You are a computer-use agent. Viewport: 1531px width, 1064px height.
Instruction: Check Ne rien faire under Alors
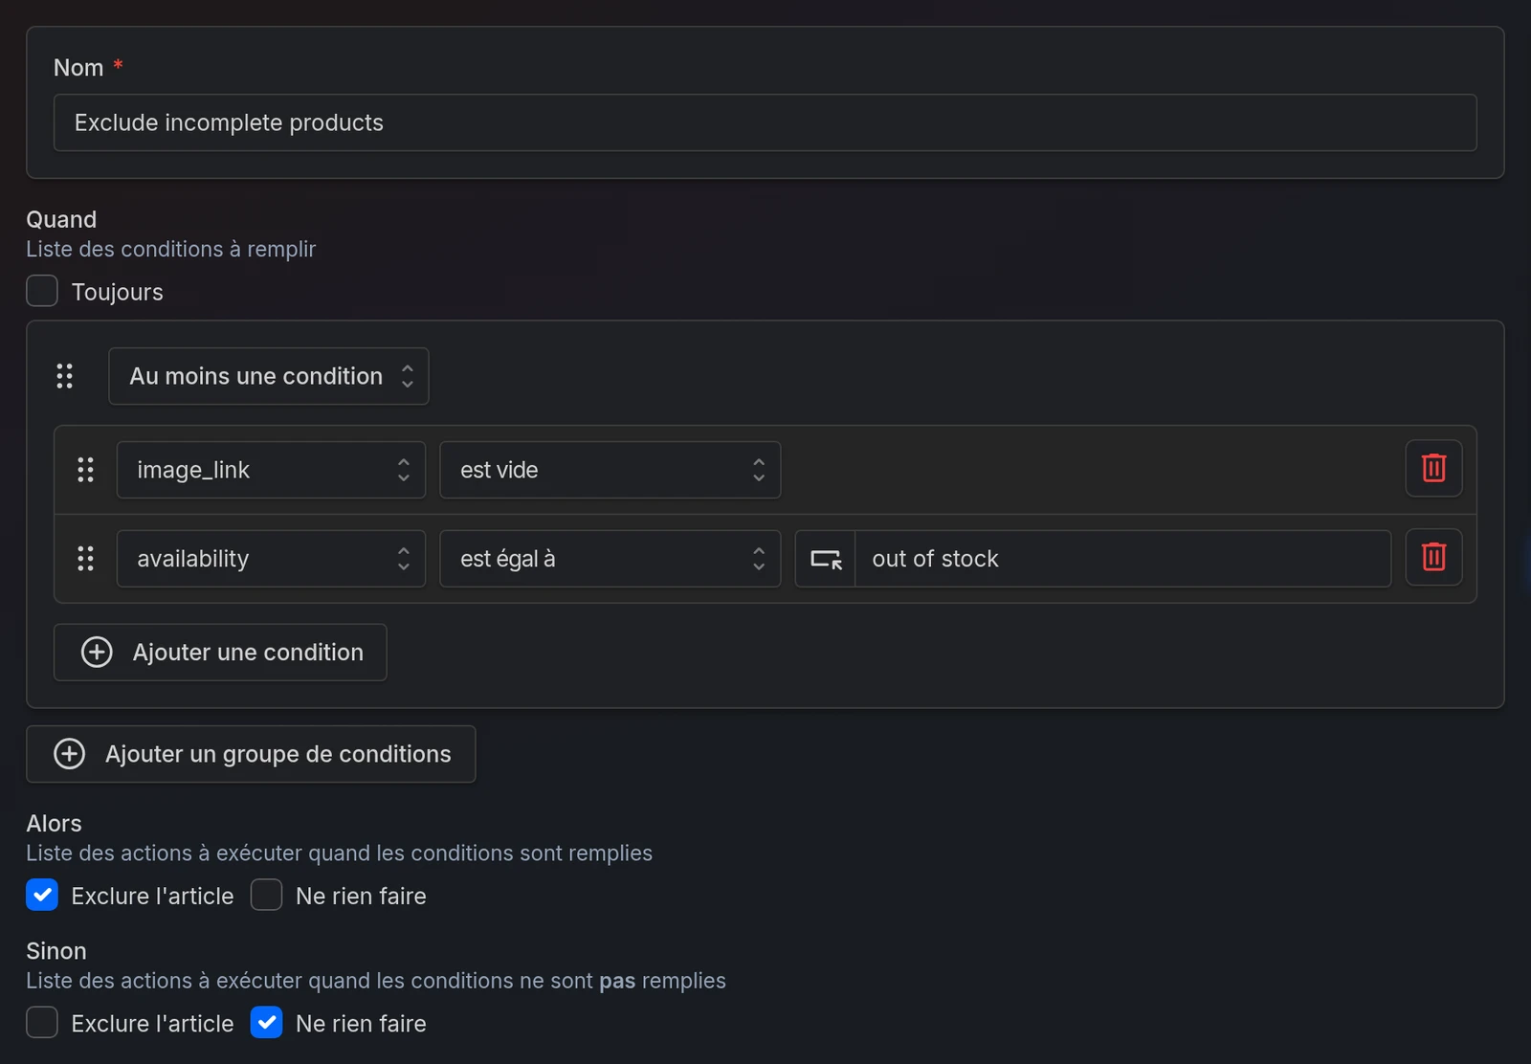(x=266, y=895)
